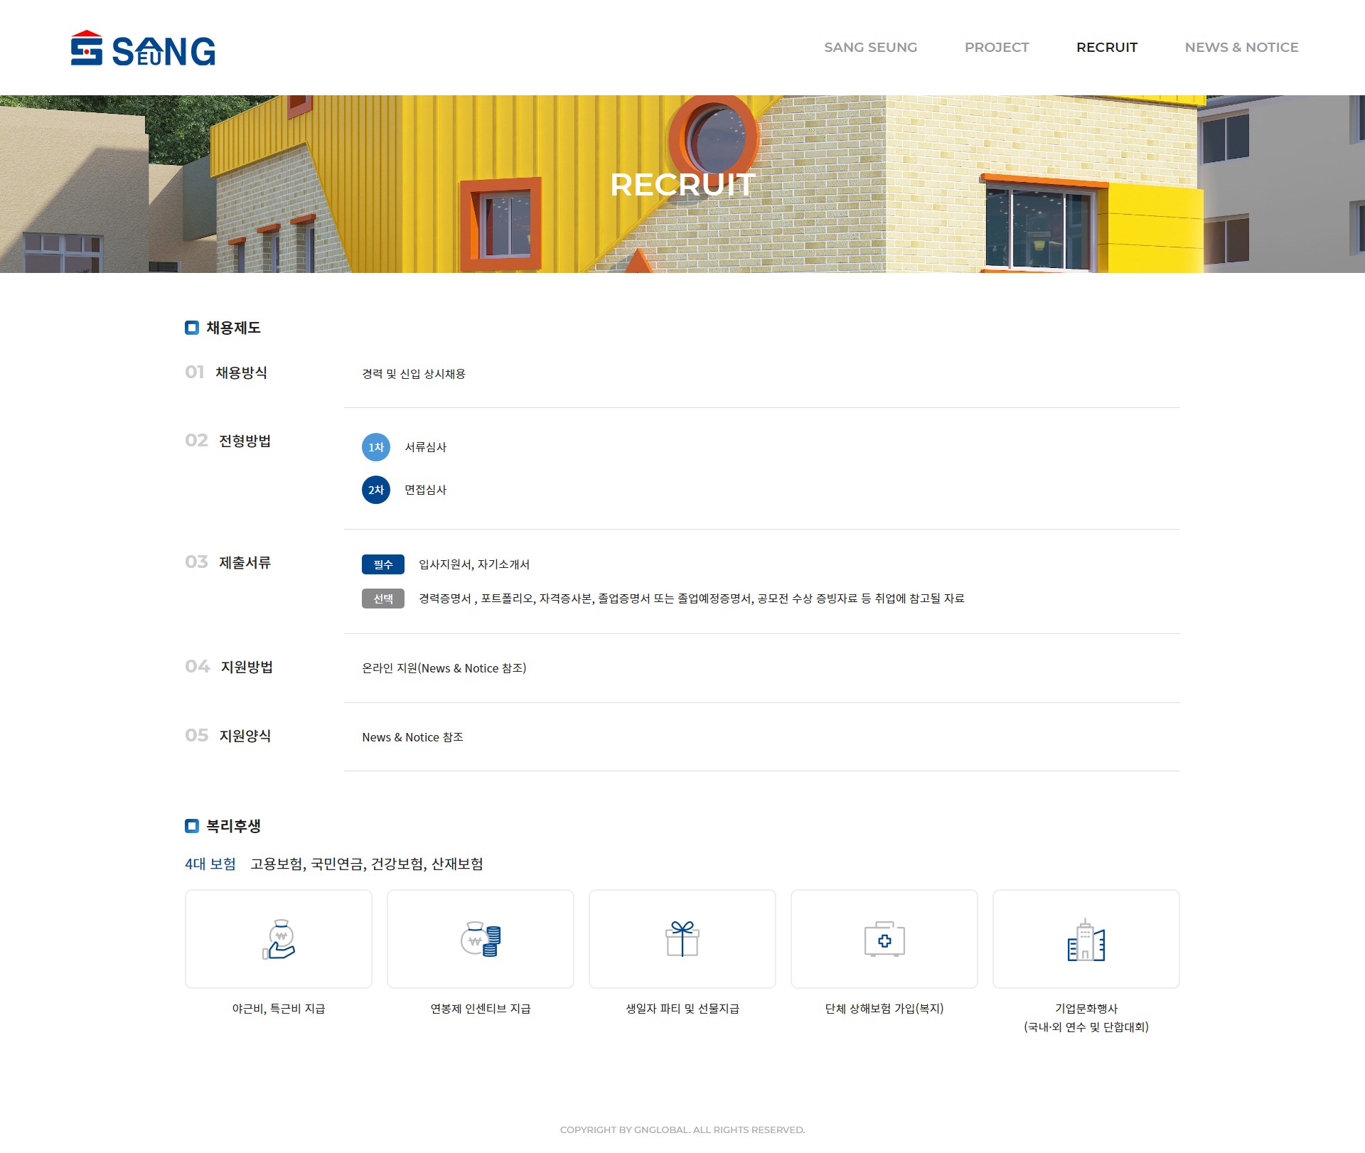Click '야근비, 특근비 지급' caption
The image size is (1365, 1153).
tap(279, 1009)
